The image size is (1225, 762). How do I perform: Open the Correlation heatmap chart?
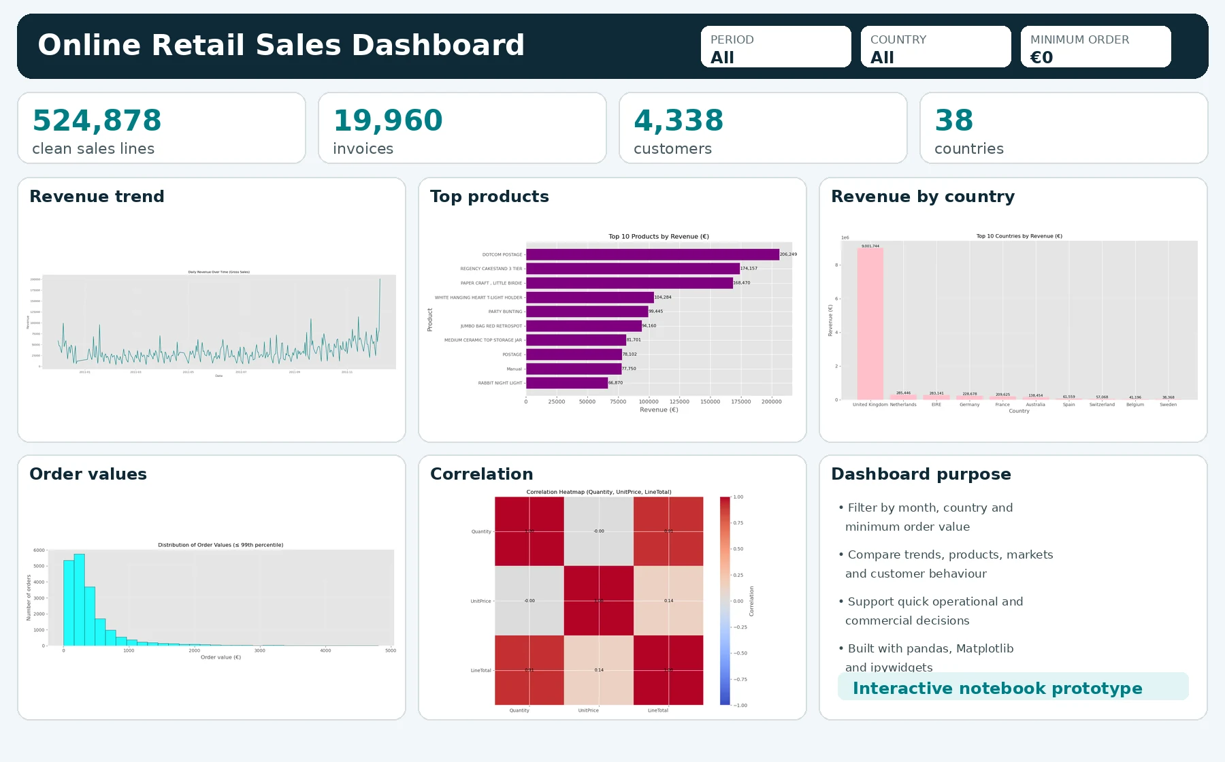[612, 601]
